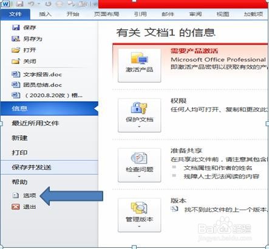Open the 检查问题 dropdown button
The width and height of the screenshot is (269, 249).
(x=140, y=165)
